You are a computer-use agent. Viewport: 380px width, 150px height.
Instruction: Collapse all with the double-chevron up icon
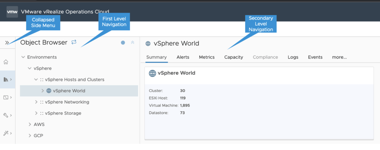tap(132, 43)
